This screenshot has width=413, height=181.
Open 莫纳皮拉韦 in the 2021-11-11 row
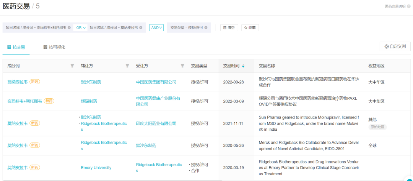point(17,123)
